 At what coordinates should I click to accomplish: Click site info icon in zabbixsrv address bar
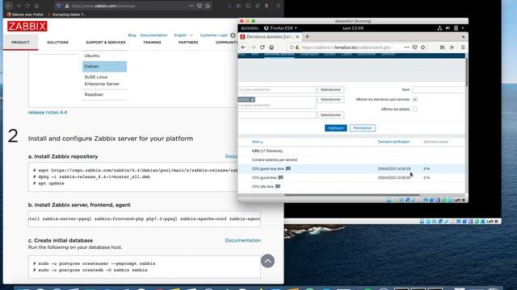point(292,48)
